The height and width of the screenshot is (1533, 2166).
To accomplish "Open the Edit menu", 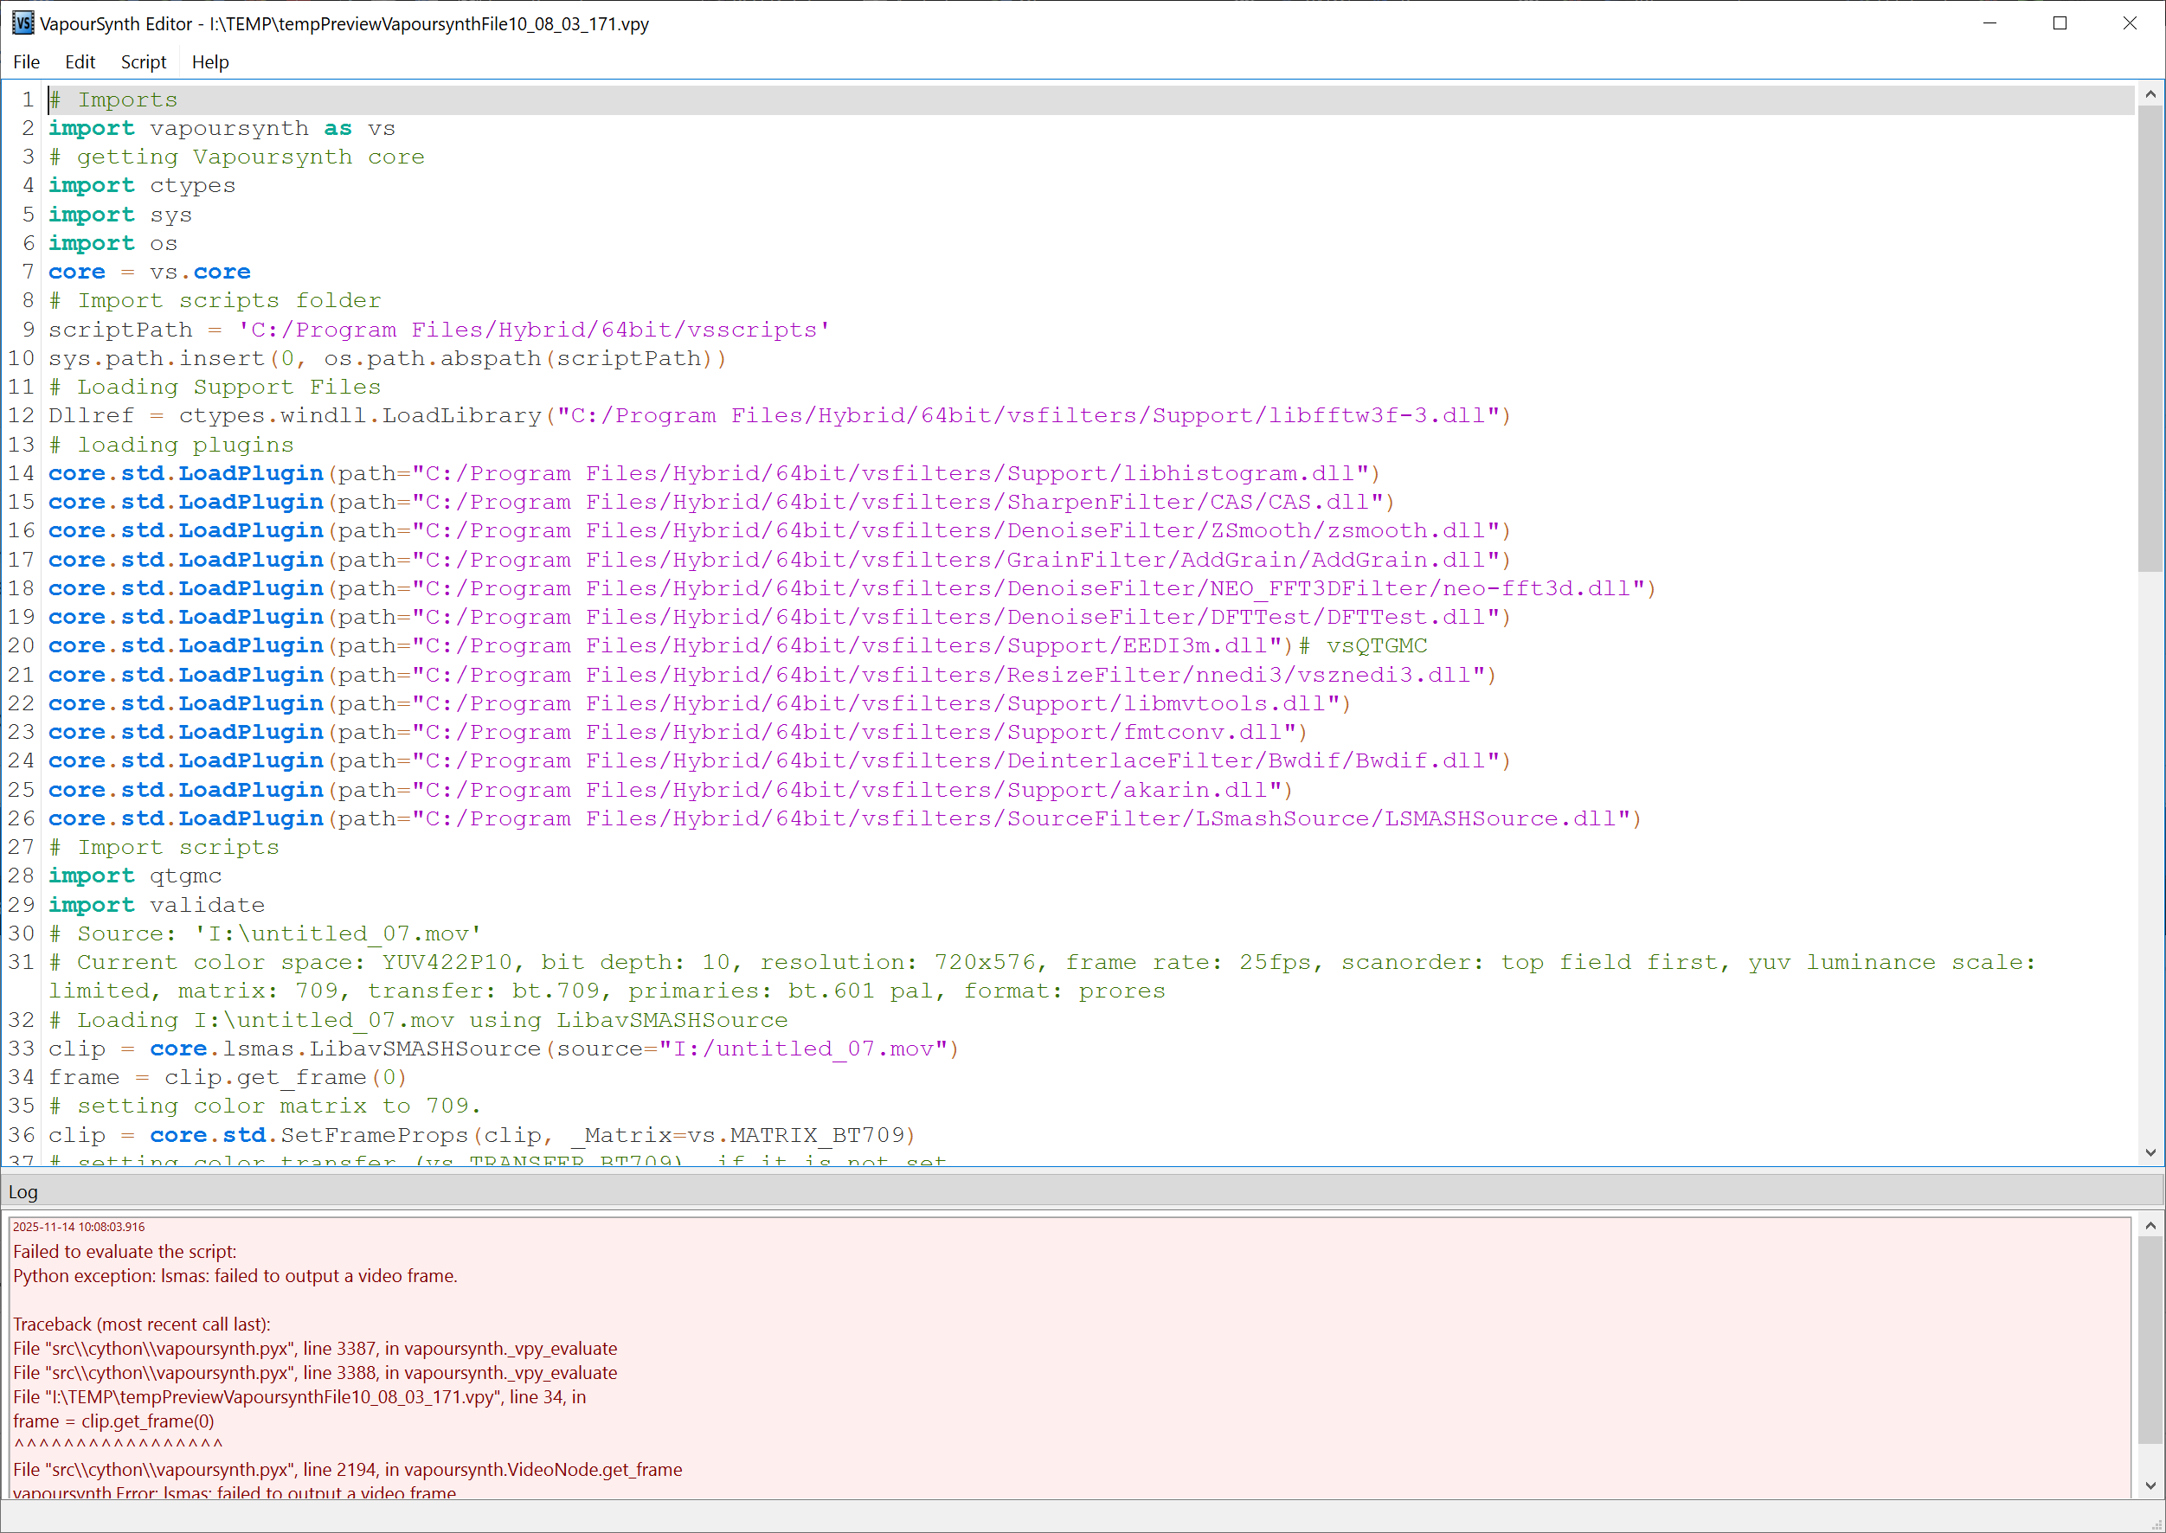I will (80, 62).
